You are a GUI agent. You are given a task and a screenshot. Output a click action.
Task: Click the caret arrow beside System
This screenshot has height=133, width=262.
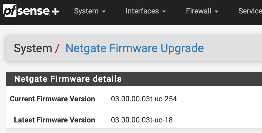coord(103,12)
